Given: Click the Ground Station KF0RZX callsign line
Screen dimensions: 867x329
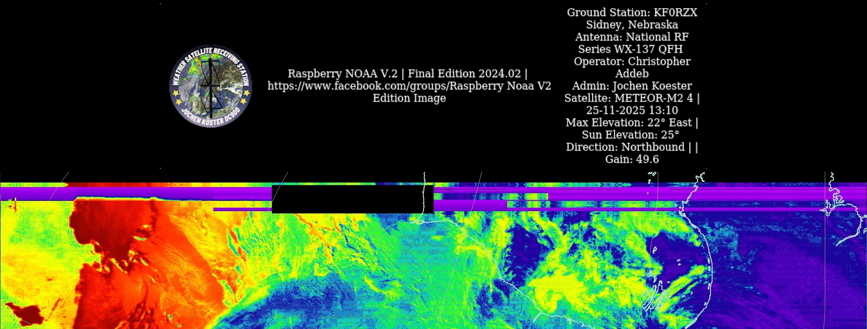Looking at the screenshot, I should pyautogui.click(x=632, y=13).
